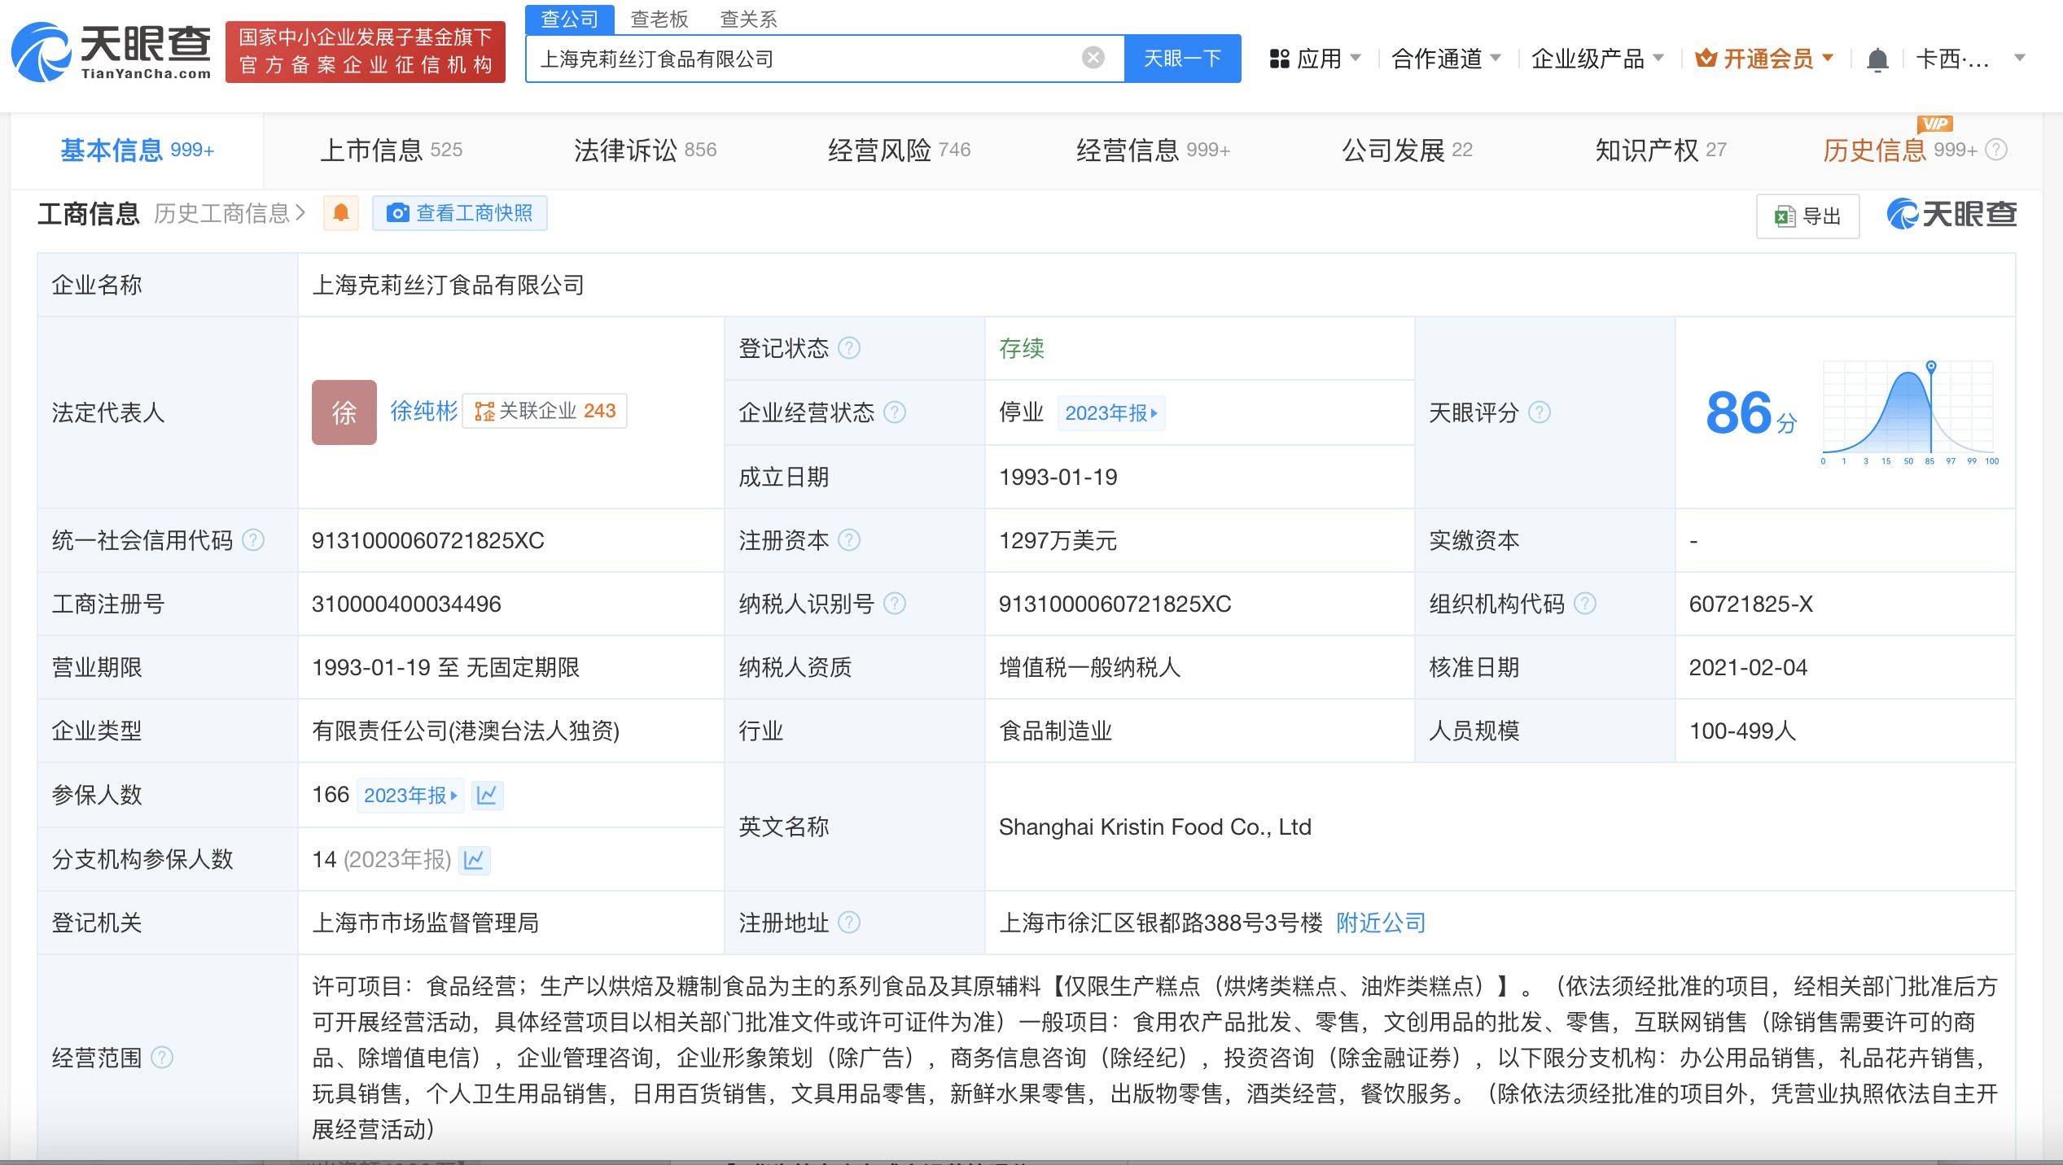The height and width of the screenshot is (1165, 2063).
Task: Click the help icon next to 登记状态
Action: point(849,348)
